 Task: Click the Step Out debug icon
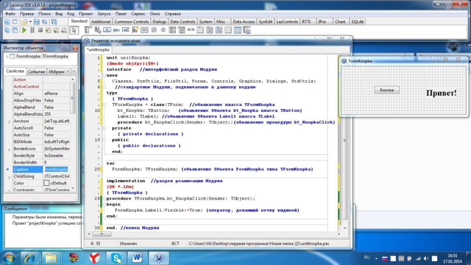[x=64, y=30]
